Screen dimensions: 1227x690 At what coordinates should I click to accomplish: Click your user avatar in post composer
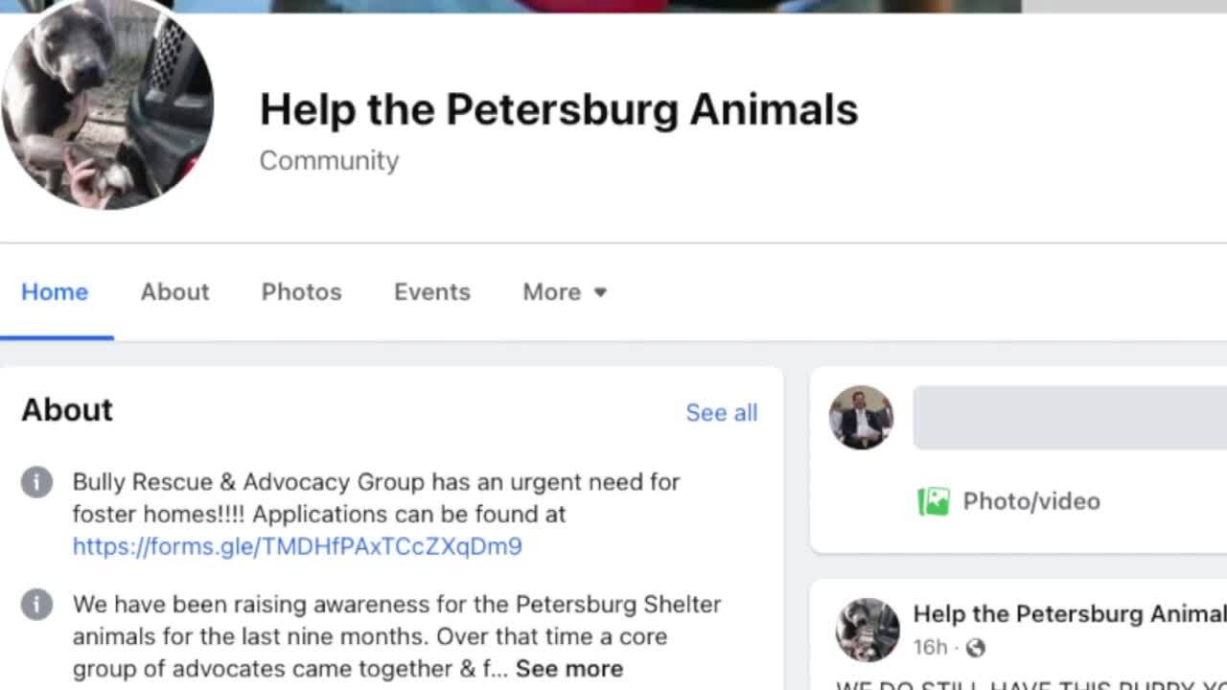pos(861,418)
